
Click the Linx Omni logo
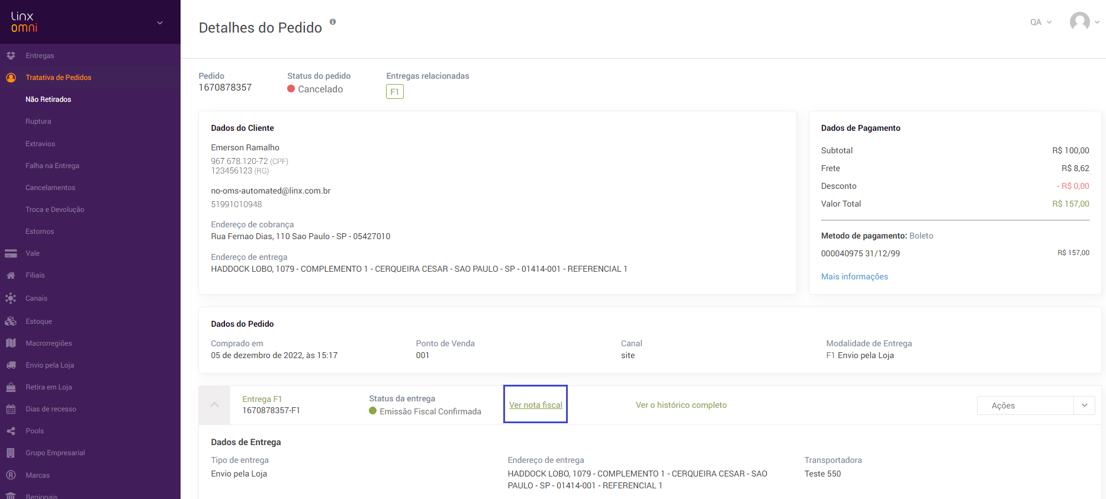pos(24,22)
